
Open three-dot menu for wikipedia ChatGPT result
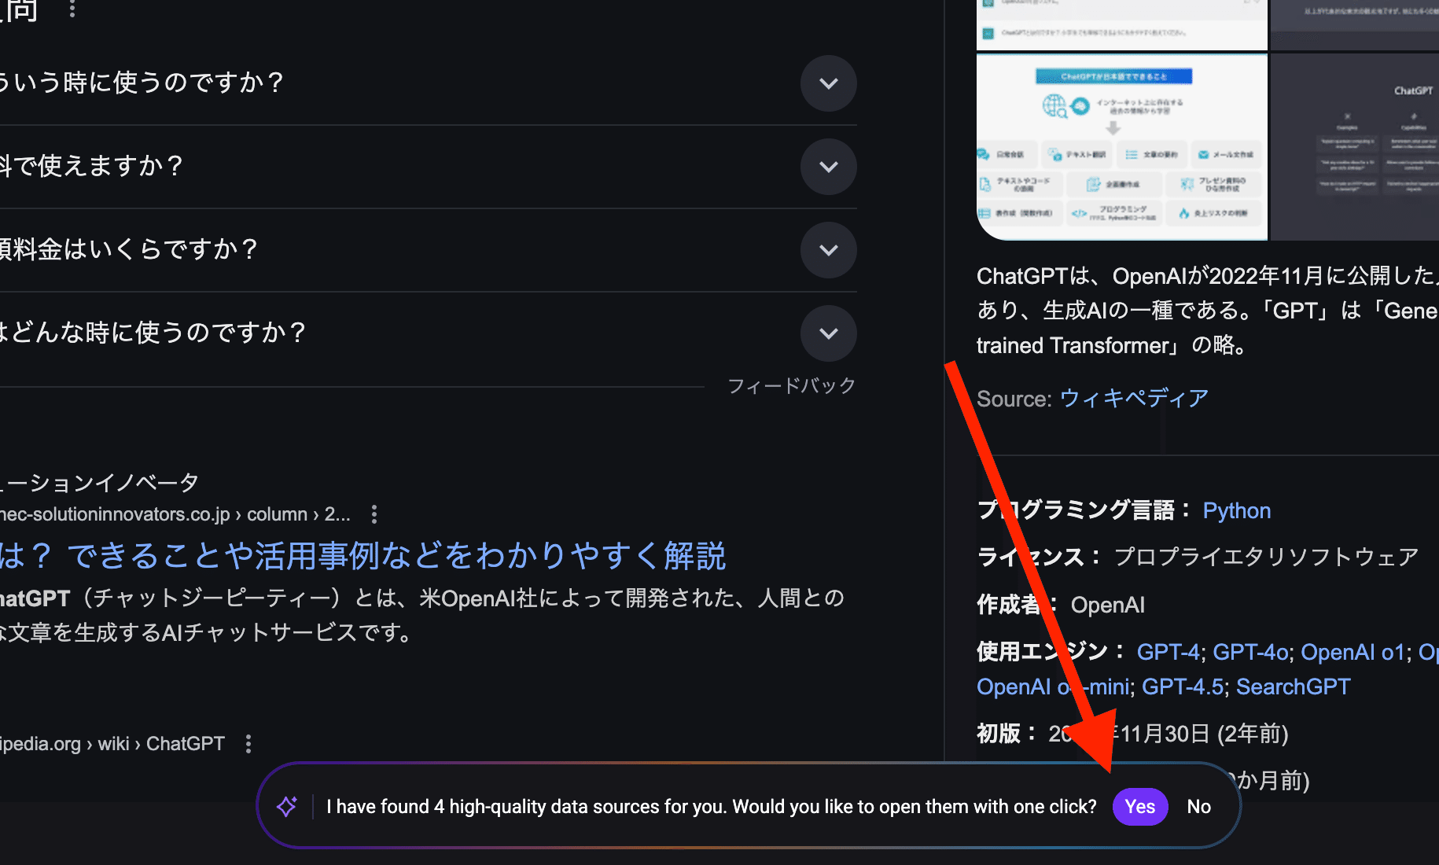pyautogui.click(x=248, y=744)
